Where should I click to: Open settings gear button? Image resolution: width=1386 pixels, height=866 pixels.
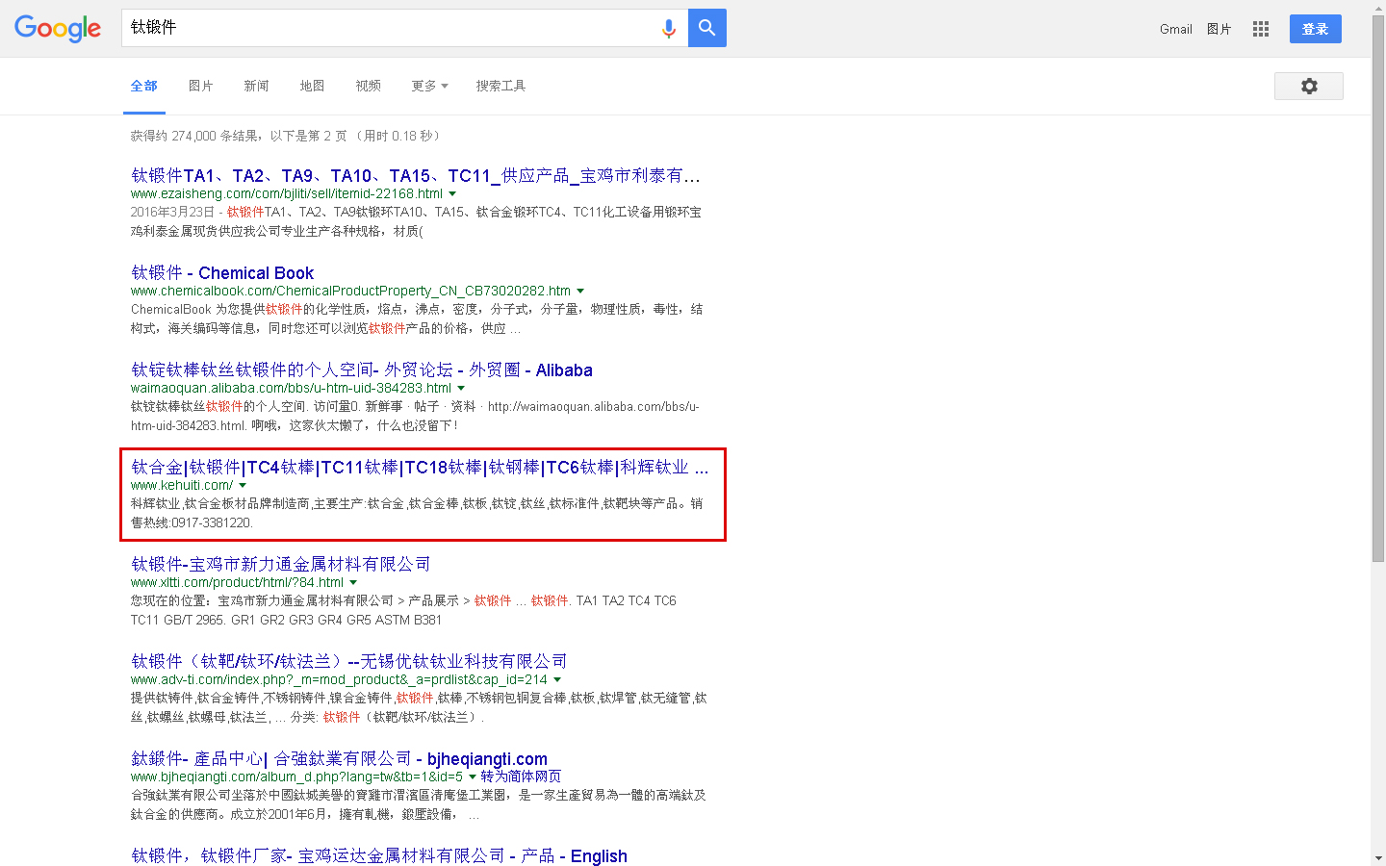[x=1309, y=86]
